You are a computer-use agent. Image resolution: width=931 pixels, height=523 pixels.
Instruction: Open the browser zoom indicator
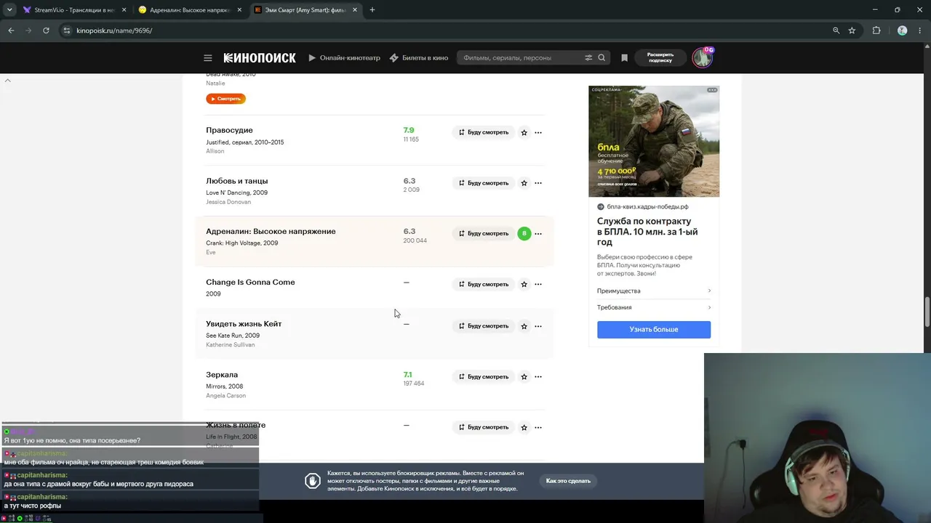(836, 31)
